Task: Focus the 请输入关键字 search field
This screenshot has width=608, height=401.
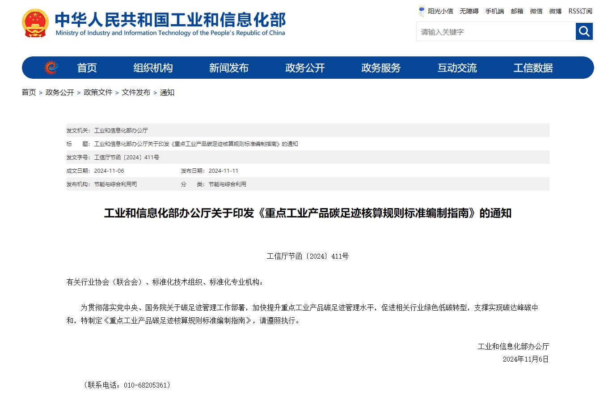Action: point(496,32)
